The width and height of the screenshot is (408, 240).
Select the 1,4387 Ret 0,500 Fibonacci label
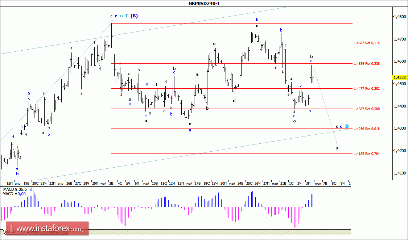click(x=366, y=109)
